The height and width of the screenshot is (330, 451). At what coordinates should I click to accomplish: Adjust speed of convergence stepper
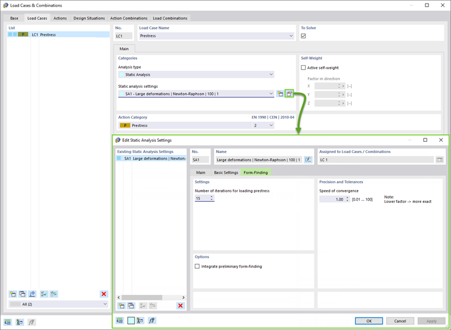tap(347, 199)
